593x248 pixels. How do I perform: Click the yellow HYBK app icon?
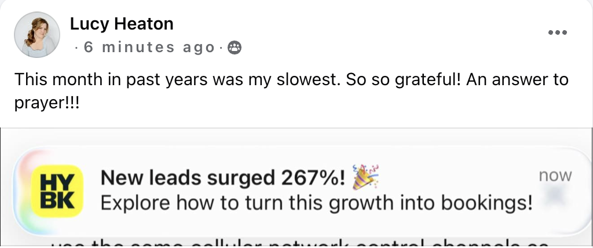57,191
